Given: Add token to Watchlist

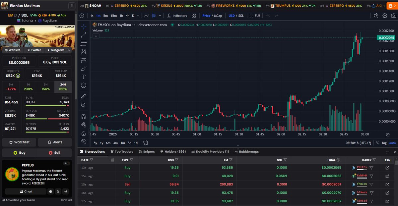Looking at the screenshot, I should tap(19, 142).
